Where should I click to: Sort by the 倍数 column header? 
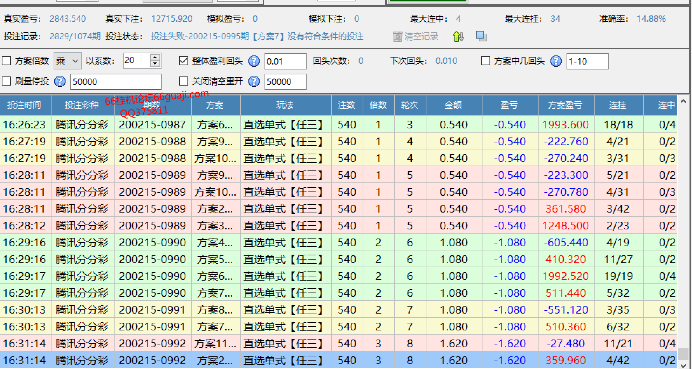click(378, 105)
